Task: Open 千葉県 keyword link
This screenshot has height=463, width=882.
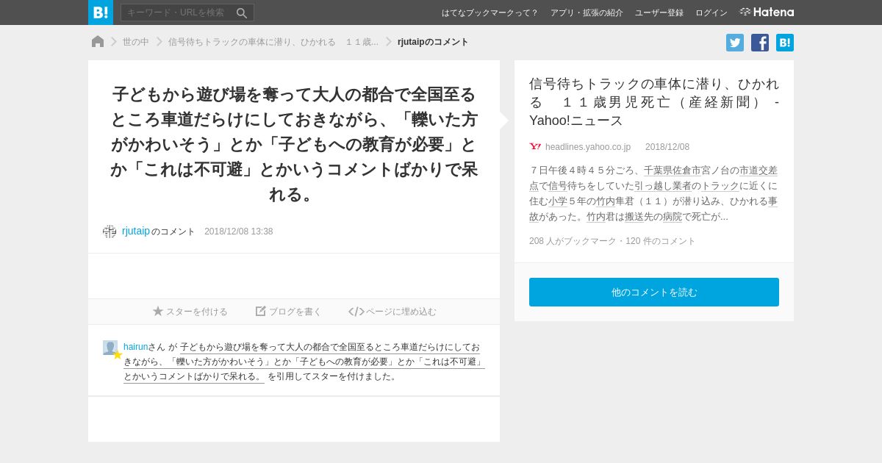Action: click(658, 171)
